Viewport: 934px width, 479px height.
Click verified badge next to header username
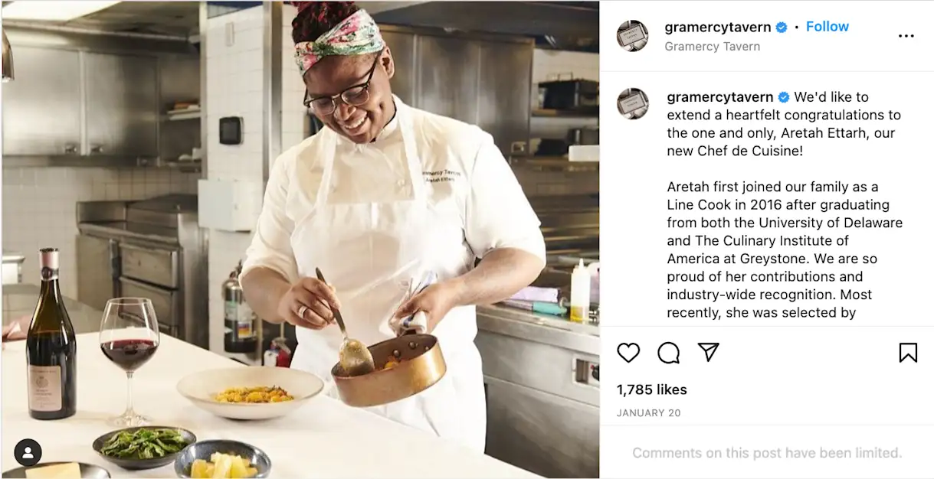click(782, 28)
